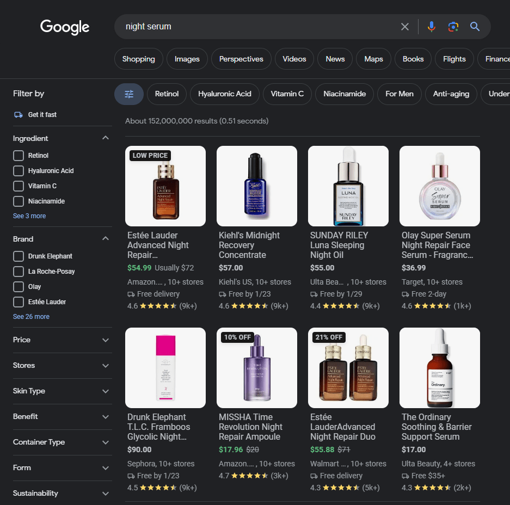
Task: Select the Hyaluronic Acid filter chip
Action: (x=225, y=94)
